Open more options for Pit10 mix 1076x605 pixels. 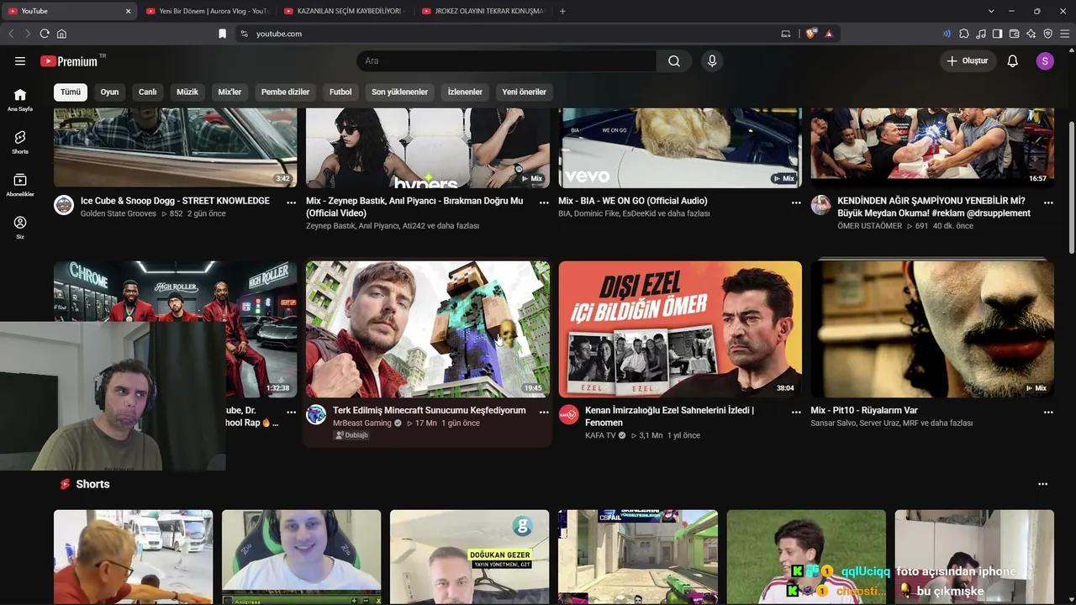tap(1048, 412)
